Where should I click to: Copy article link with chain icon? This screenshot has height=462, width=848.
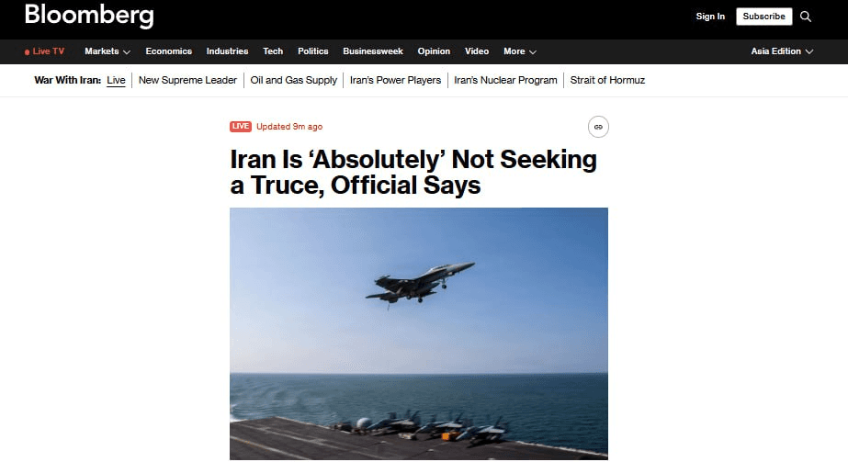pos(598,127)
